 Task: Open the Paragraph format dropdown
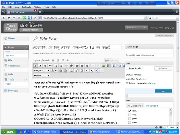[x=42, y=70]
